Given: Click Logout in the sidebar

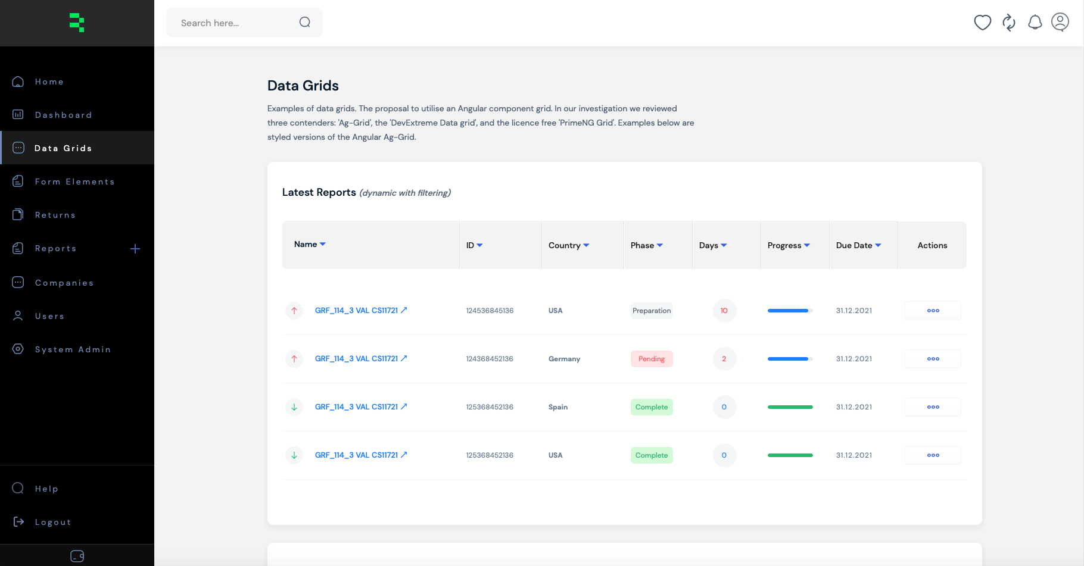Looking at the screenshot, I should 77,522.
